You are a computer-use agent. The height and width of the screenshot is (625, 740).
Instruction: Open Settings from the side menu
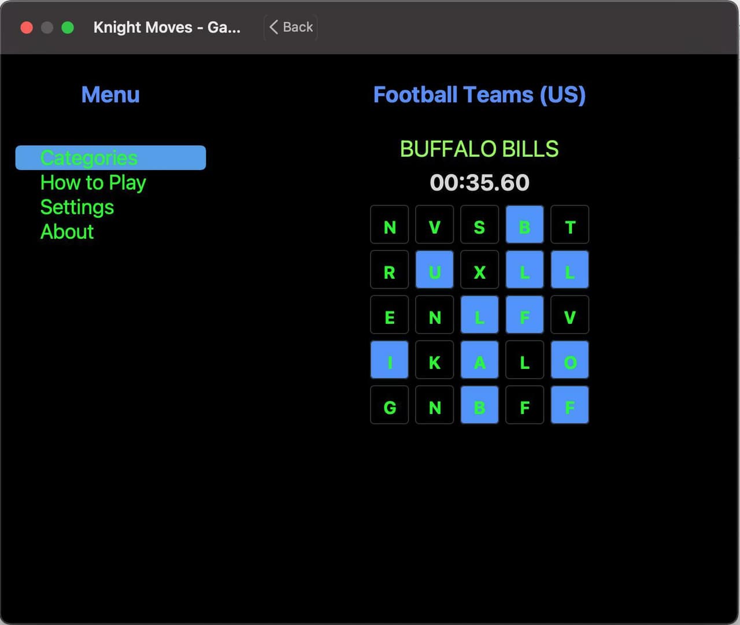point(77,207)
